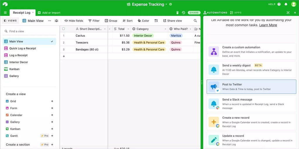The width and height of the screenshot is (299, 149).
Task: Add a Kanban view with plus
Action: click(52, 129)
